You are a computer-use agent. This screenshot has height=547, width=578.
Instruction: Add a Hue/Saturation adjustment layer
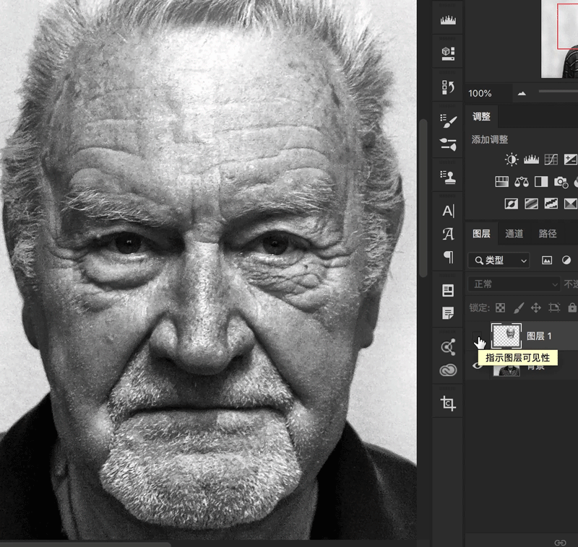tap(501, 181)
